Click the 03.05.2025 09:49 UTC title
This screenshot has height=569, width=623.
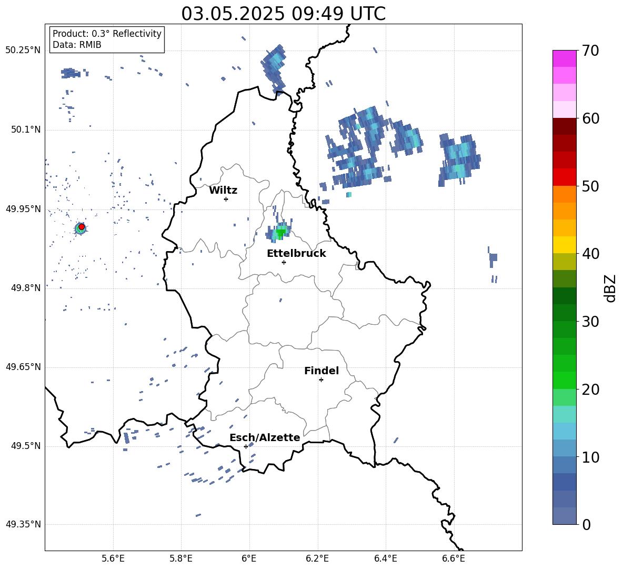point(283,14)
